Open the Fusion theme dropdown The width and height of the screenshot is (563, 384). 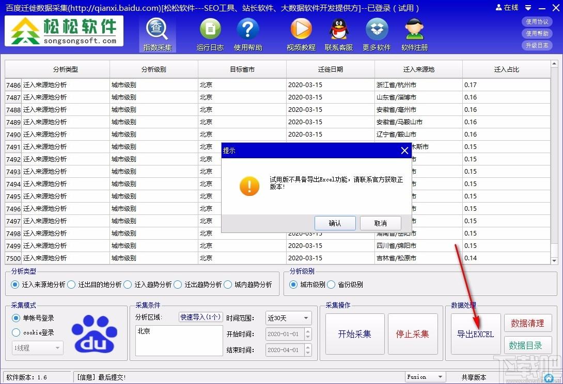(426, 377)
